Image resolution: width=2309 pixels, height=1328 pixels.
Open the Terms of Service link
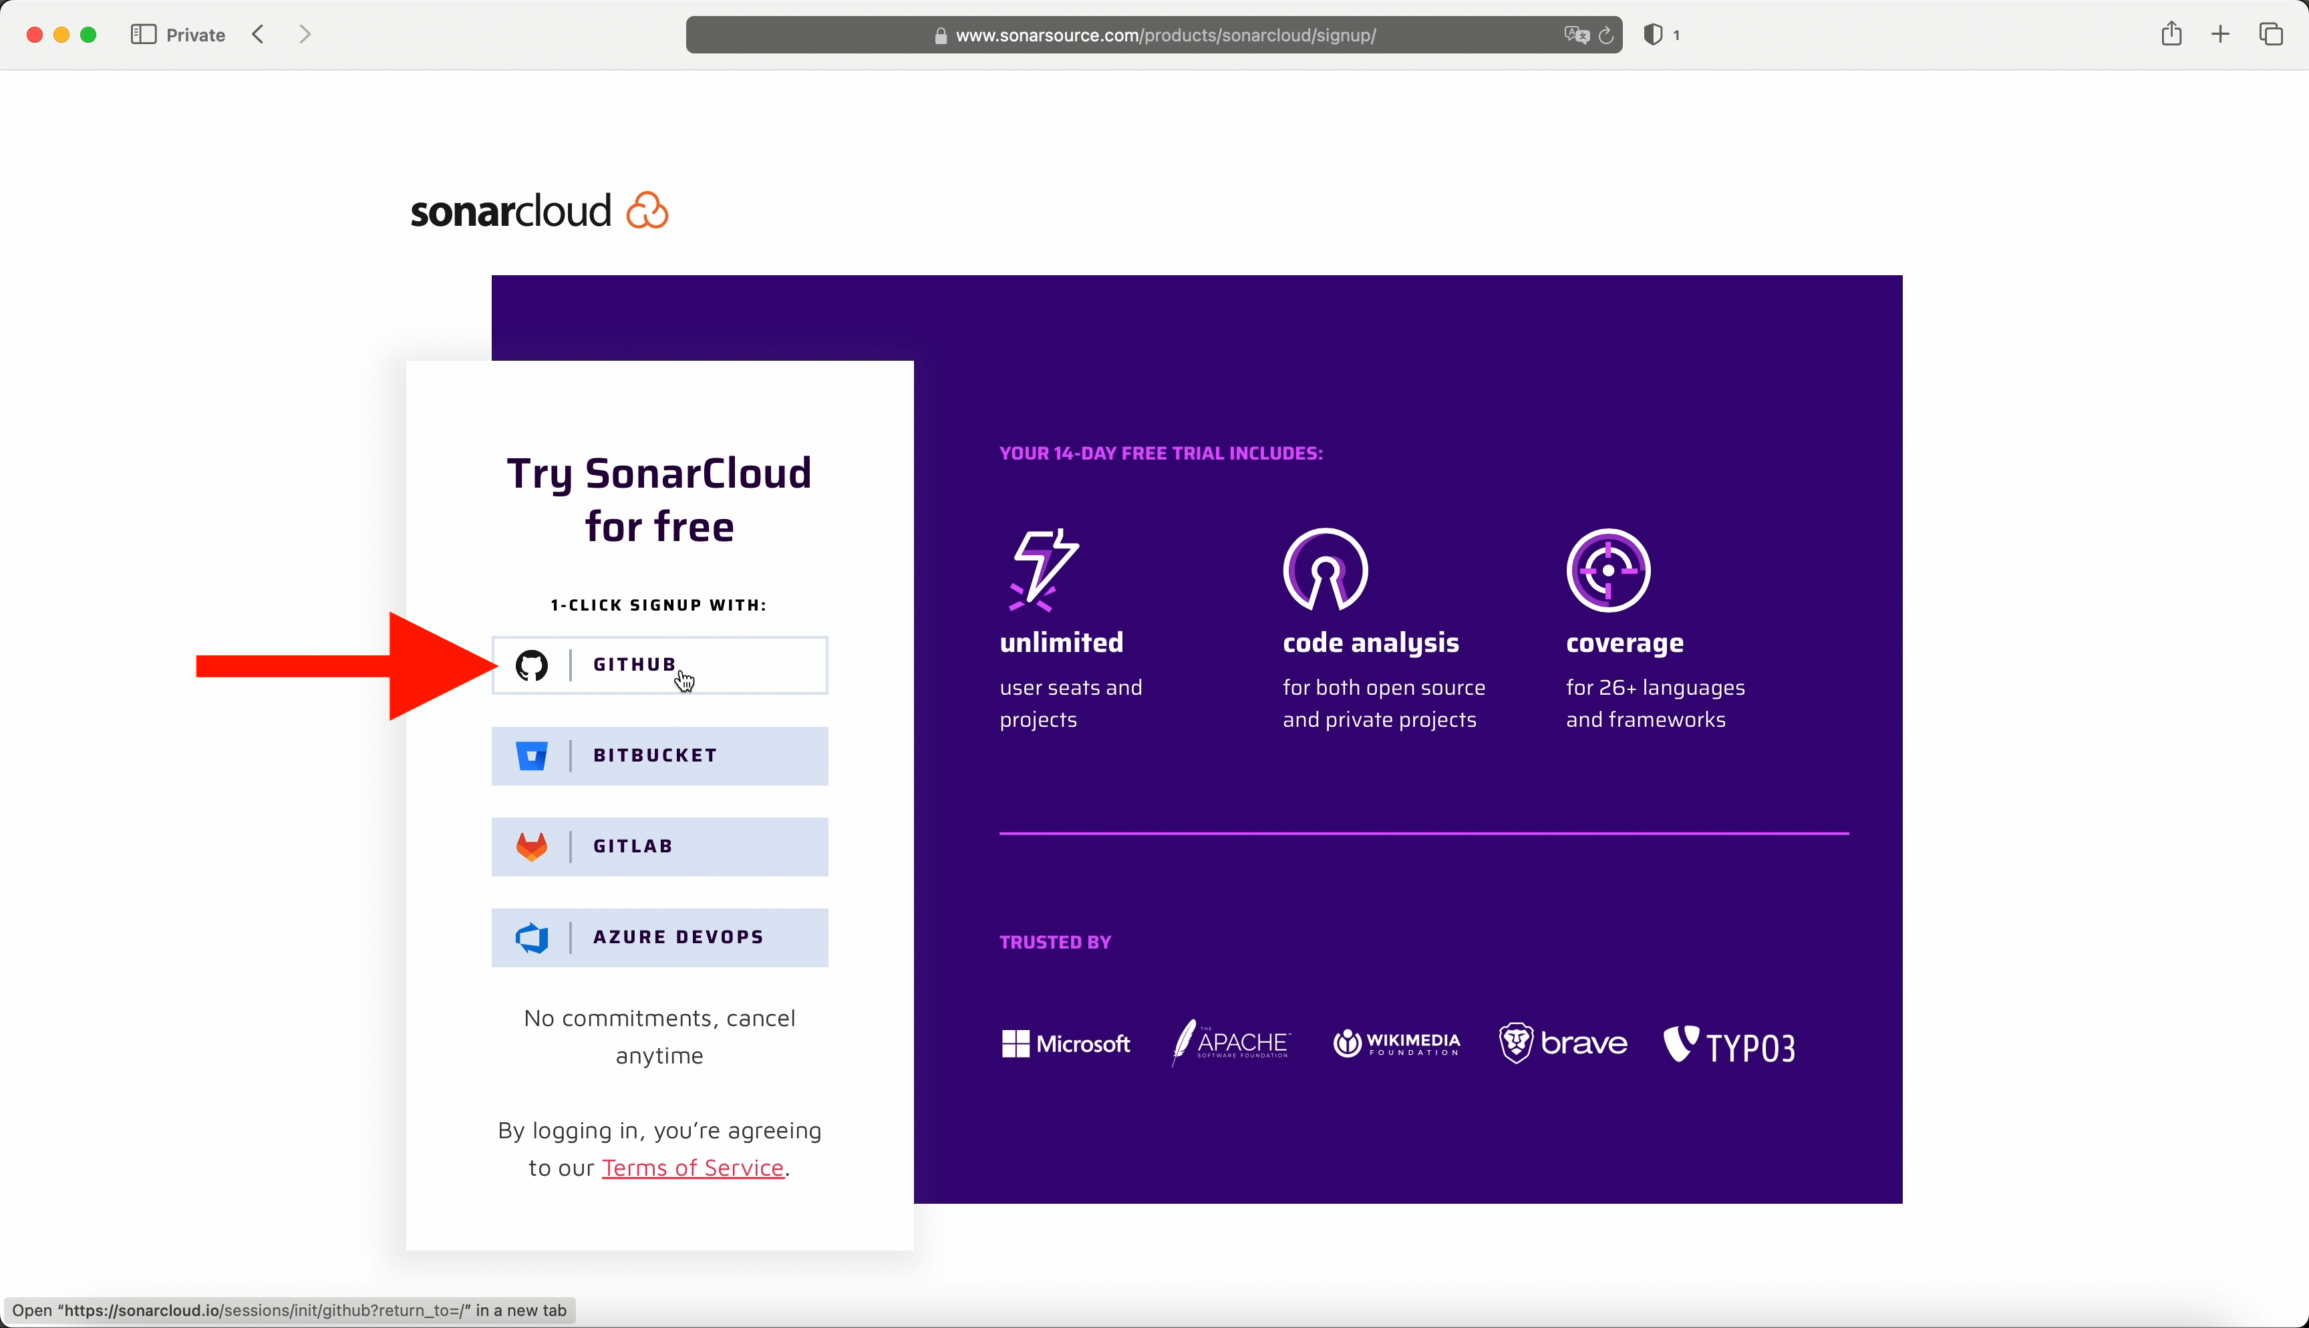[692, 1168]
